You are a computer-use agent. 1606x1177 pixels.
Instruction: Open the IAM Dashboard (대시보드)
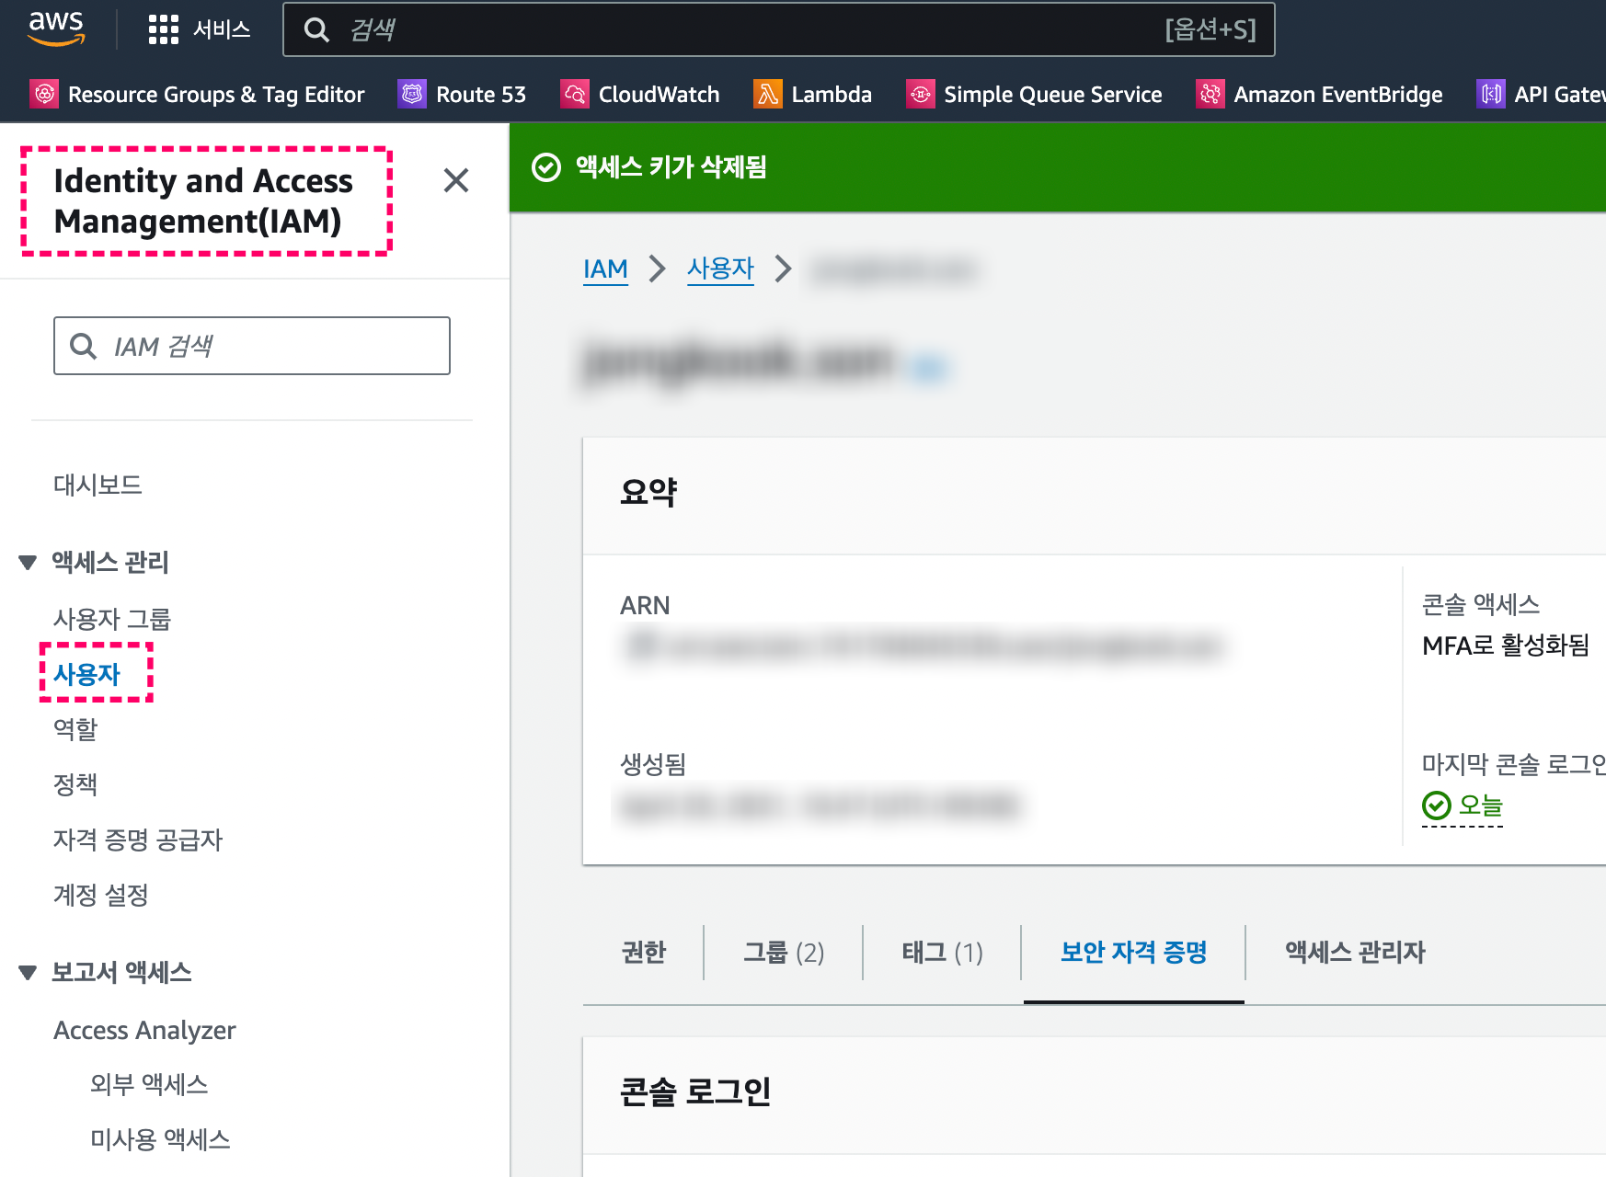98,485
